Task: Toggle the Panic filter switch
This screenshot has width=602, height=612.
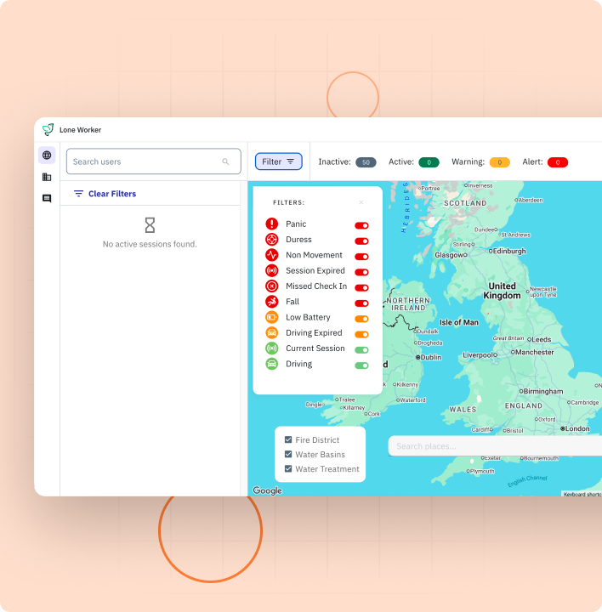Action: pos(361,225)
